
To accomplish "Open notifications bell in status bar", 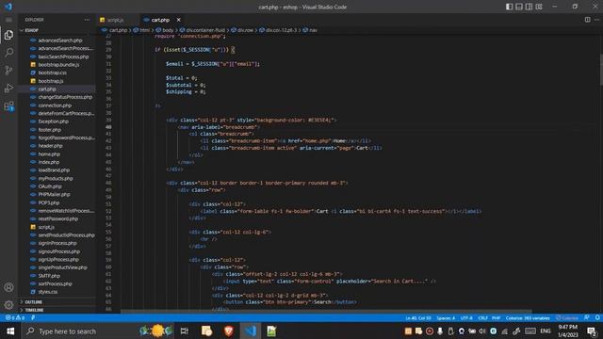I will 597,318.
